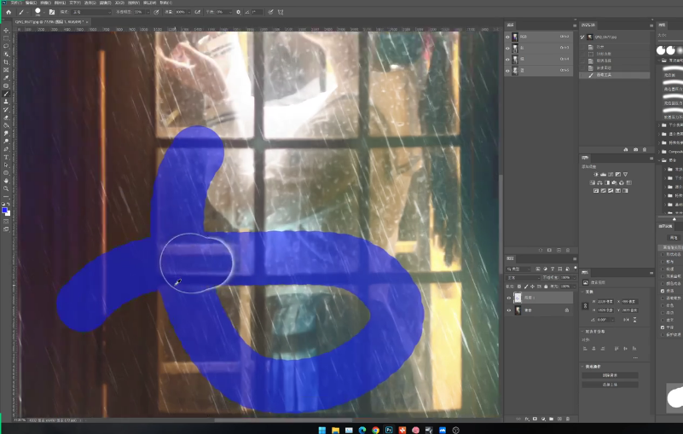Image resolution: width=683 pixels, height=434 pixels.
Task: Collapse the Quick Actions section in Properties
Action: (x=583, y=367)
